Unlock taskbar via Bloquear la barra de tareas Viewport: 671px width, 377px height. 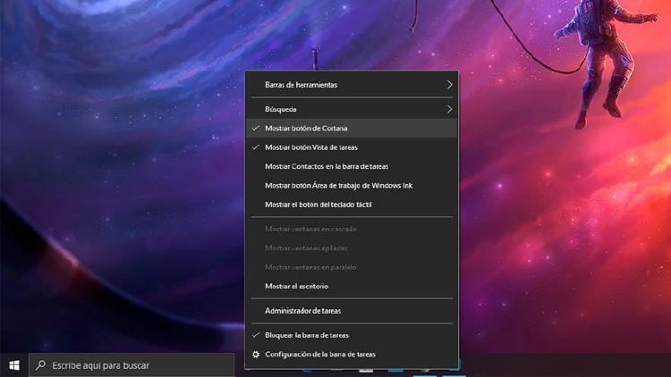307,335
